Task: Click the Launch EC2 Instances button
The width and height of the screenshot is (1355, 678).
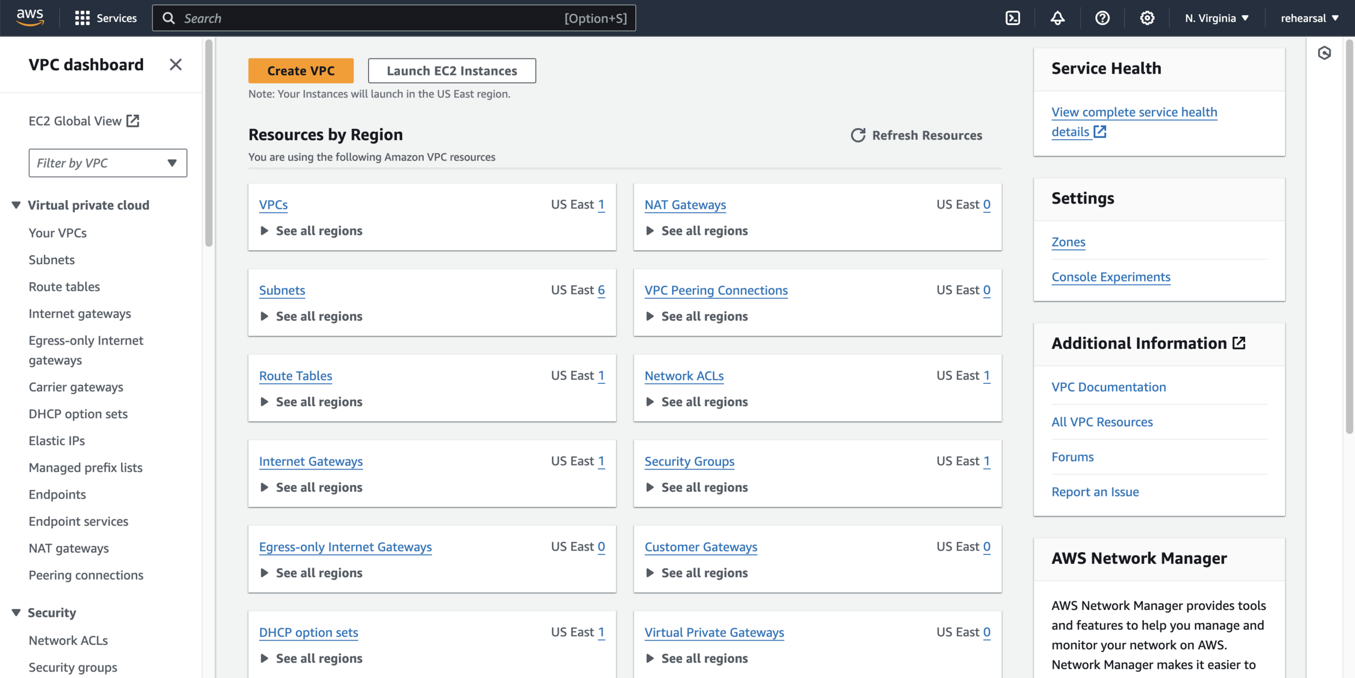Action: 451,71
